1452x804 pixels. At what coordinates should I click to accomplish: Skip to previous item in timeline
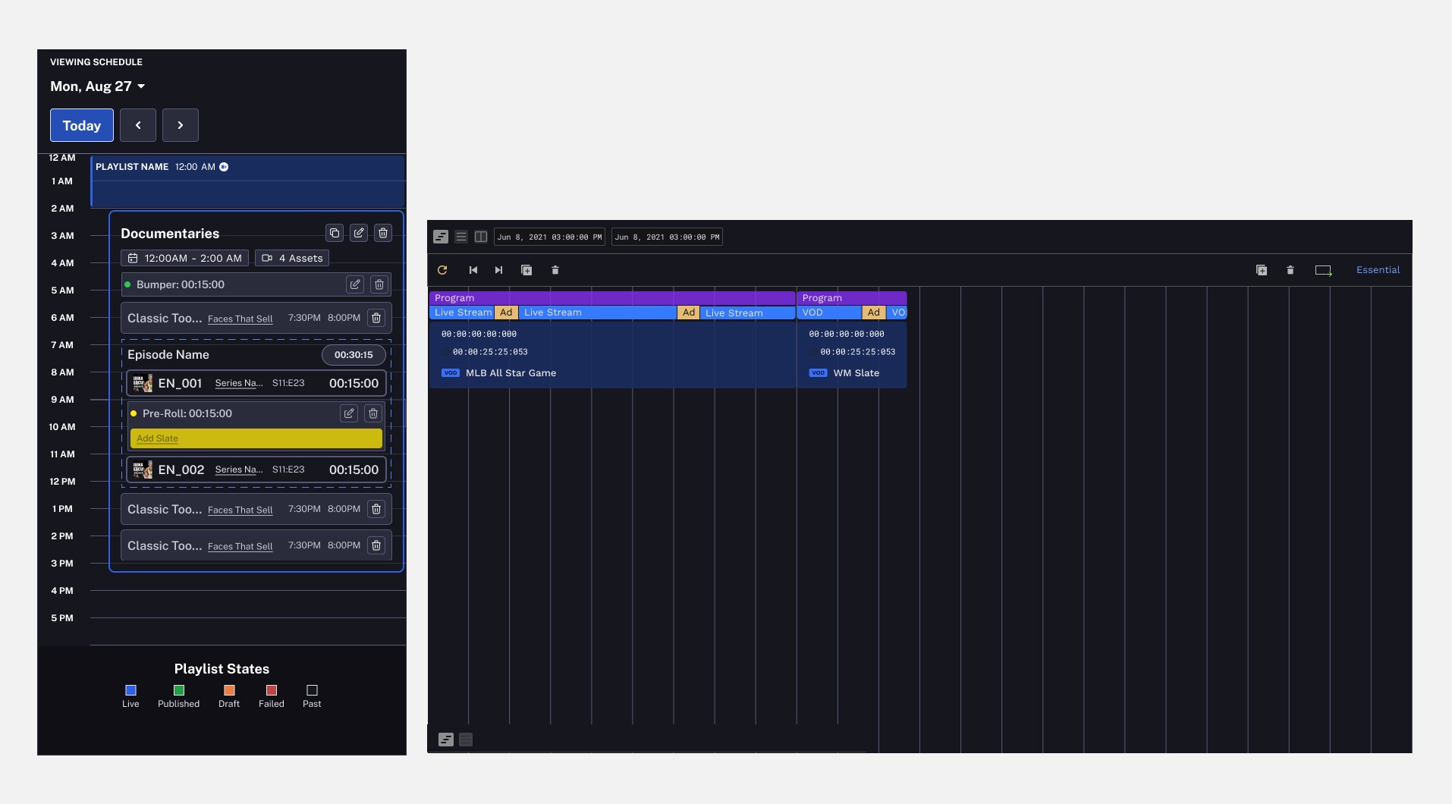pyautogui.click(x=473, y=270)
